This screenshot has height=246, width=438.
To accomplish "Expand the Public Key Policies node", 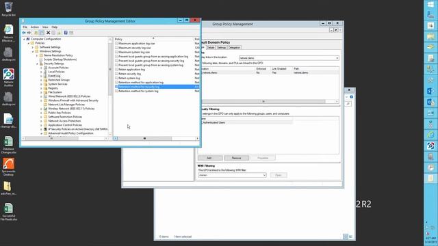I will 41,113.
